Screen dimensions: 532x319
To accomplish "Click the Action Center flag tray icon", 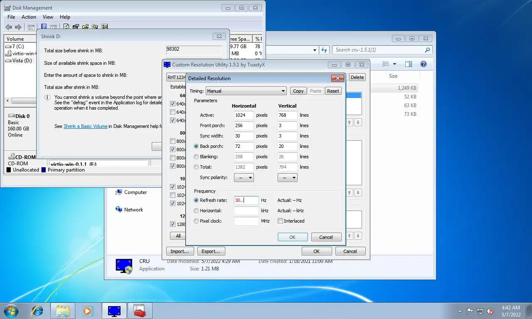I will tap(470, 311).
